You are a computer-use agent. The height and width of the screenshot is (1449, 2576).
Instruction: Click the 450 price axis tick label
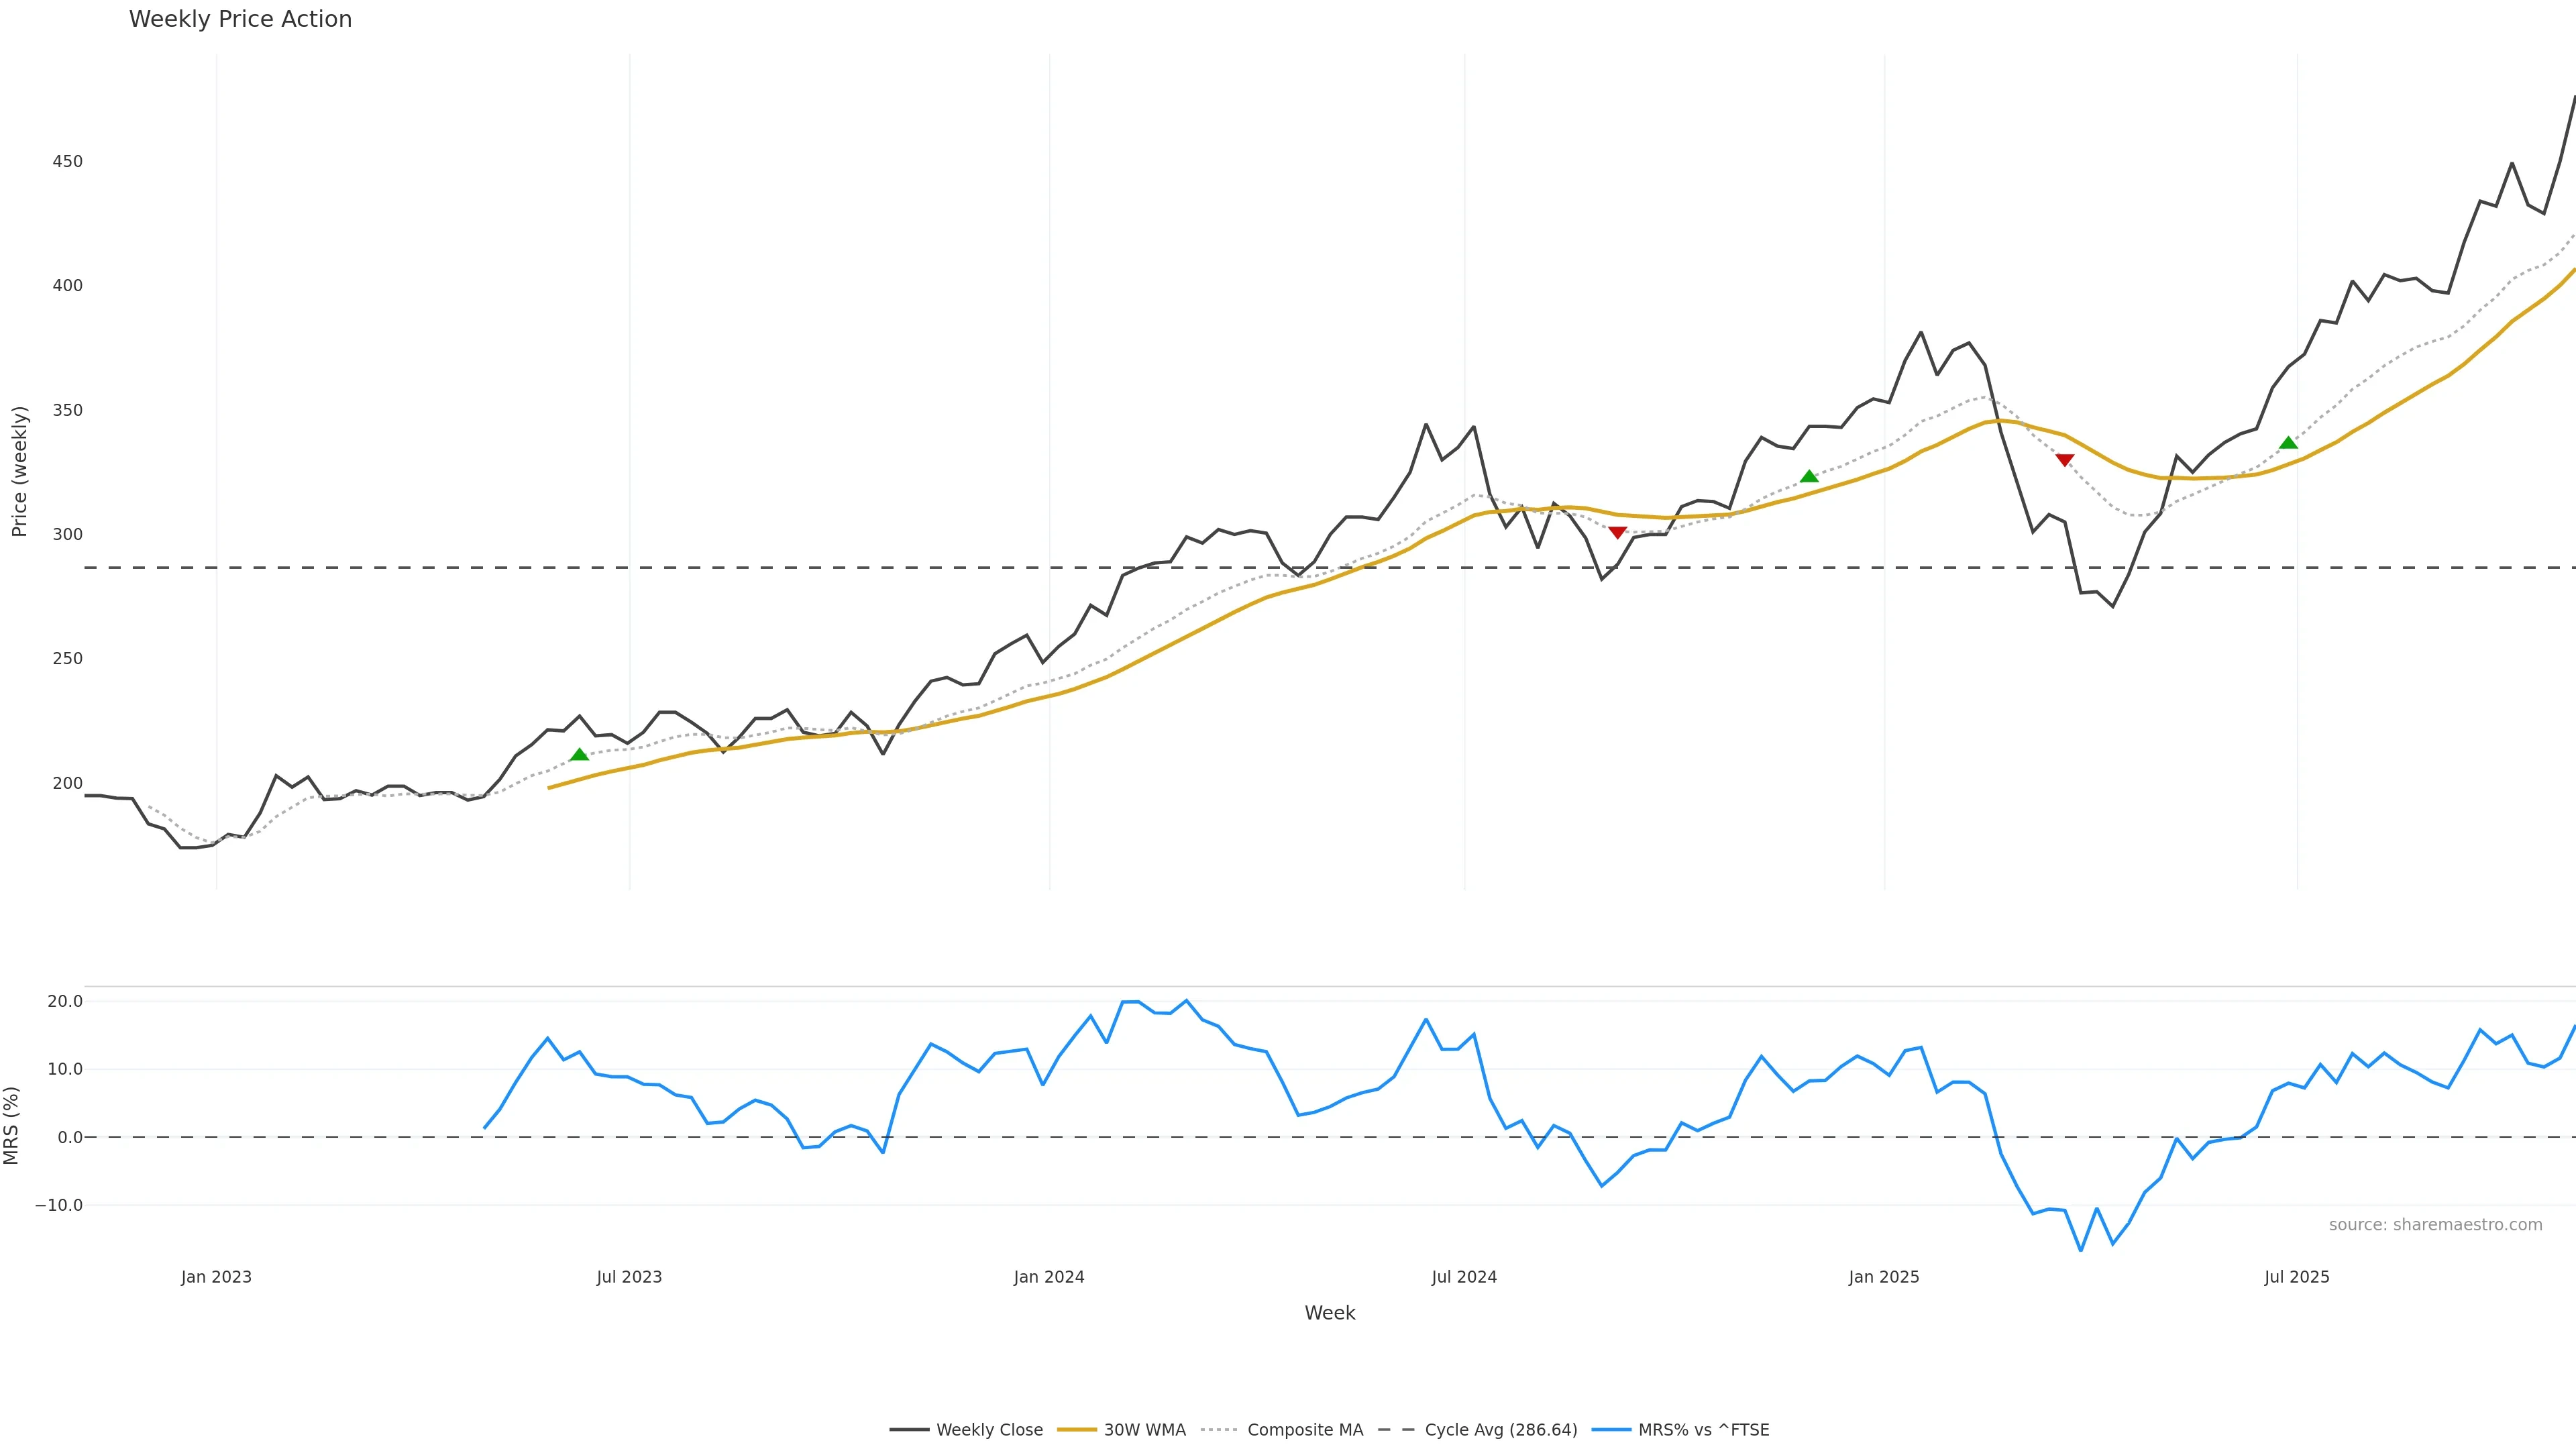(68, 161)
